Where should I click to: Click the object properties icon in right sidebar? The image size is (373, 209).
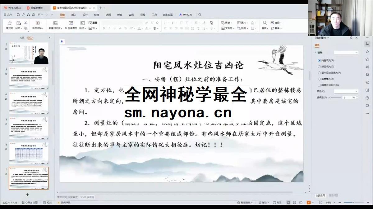click(367, 44)
